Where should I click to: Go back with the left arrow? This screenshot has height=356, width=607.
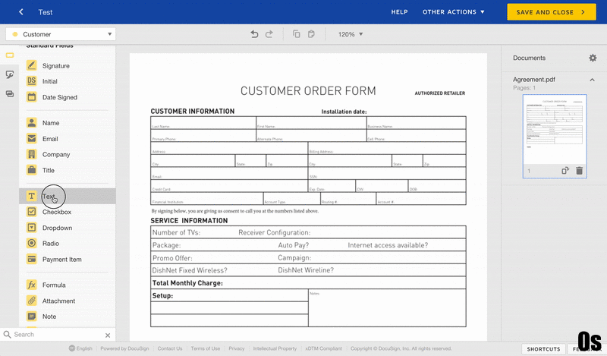click(x=21, y=12)
